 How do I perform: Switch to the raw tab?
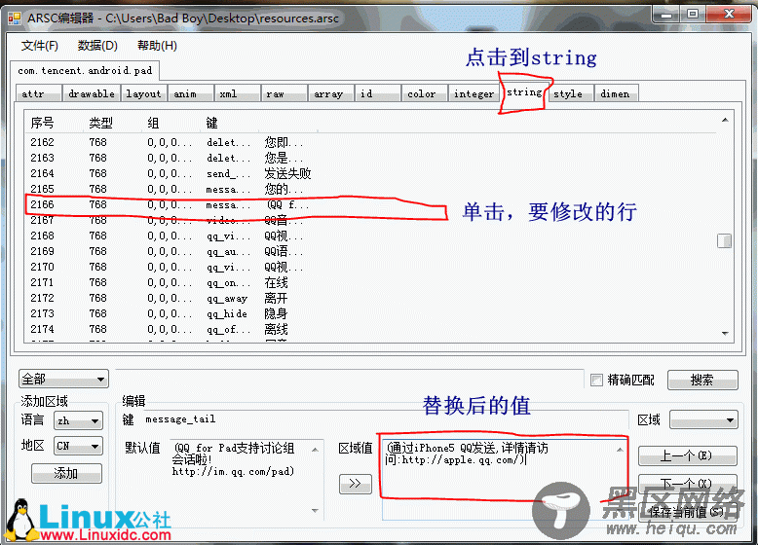click(284, 93)
